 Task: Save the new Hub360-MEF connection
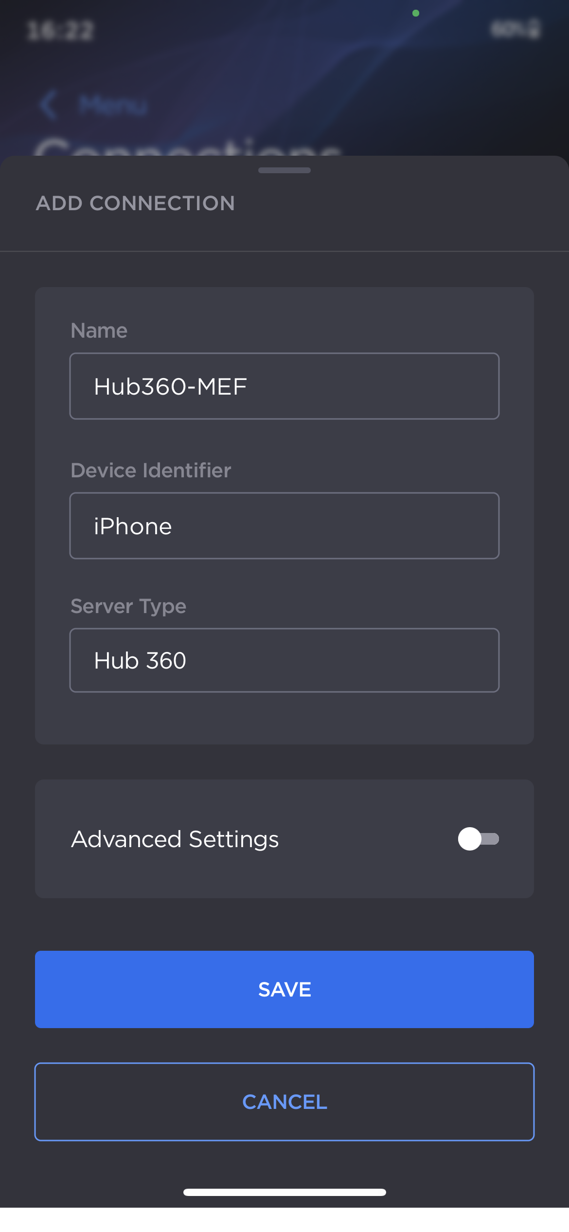(284, 989)
